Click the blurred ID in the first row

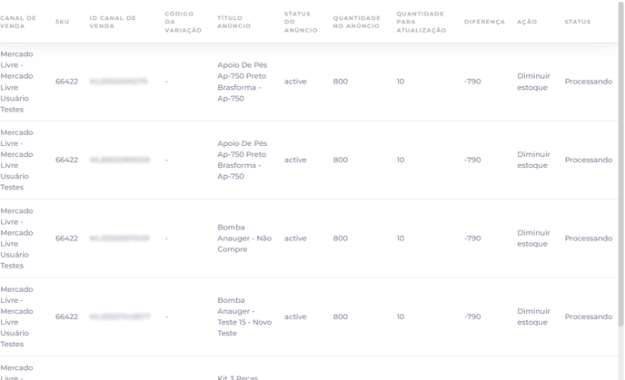(118, 82)
